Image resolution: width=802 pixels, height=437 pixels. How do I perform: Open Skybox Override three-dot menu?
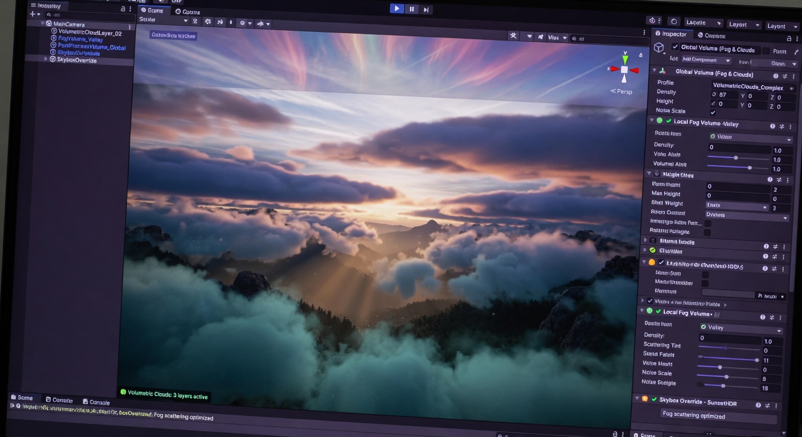coord(778,405)
